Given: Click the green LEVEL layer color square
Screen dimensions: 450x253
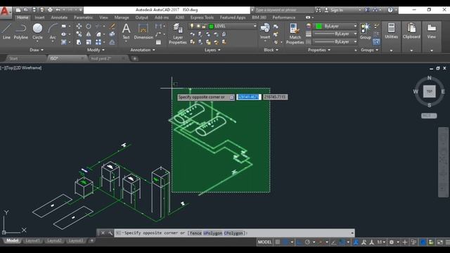Looking at the screenshot, I should point(211,27).
